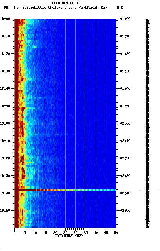Image resolution: width=160 pixels, height=251 pixels.
Task: Click the '20' frequency axis label
Action: (55, 233)
